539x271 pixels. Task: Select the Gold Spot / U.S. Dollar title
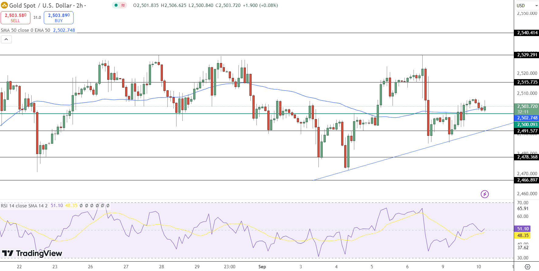point(40,5)
